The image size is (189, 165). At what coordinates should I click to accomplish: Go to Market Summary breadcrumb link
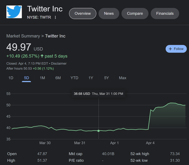[x=23, y=36]
